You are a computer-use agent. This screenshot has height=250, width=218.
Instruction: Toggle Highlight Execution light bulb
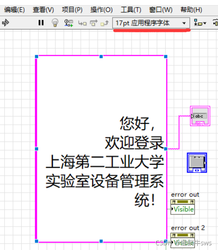tap(55, 22)
